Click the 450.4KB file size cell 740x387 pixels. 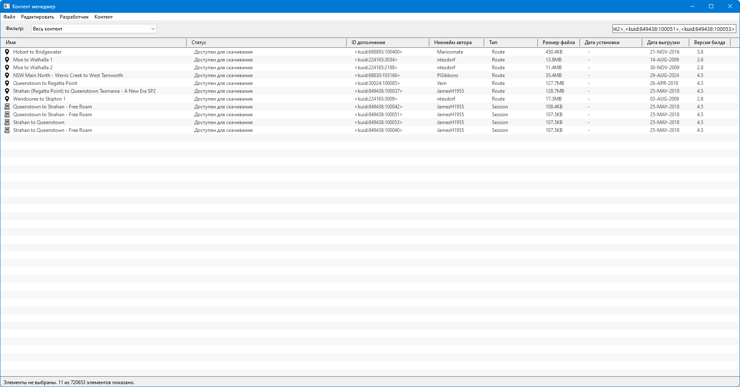[x=554, y=52]
